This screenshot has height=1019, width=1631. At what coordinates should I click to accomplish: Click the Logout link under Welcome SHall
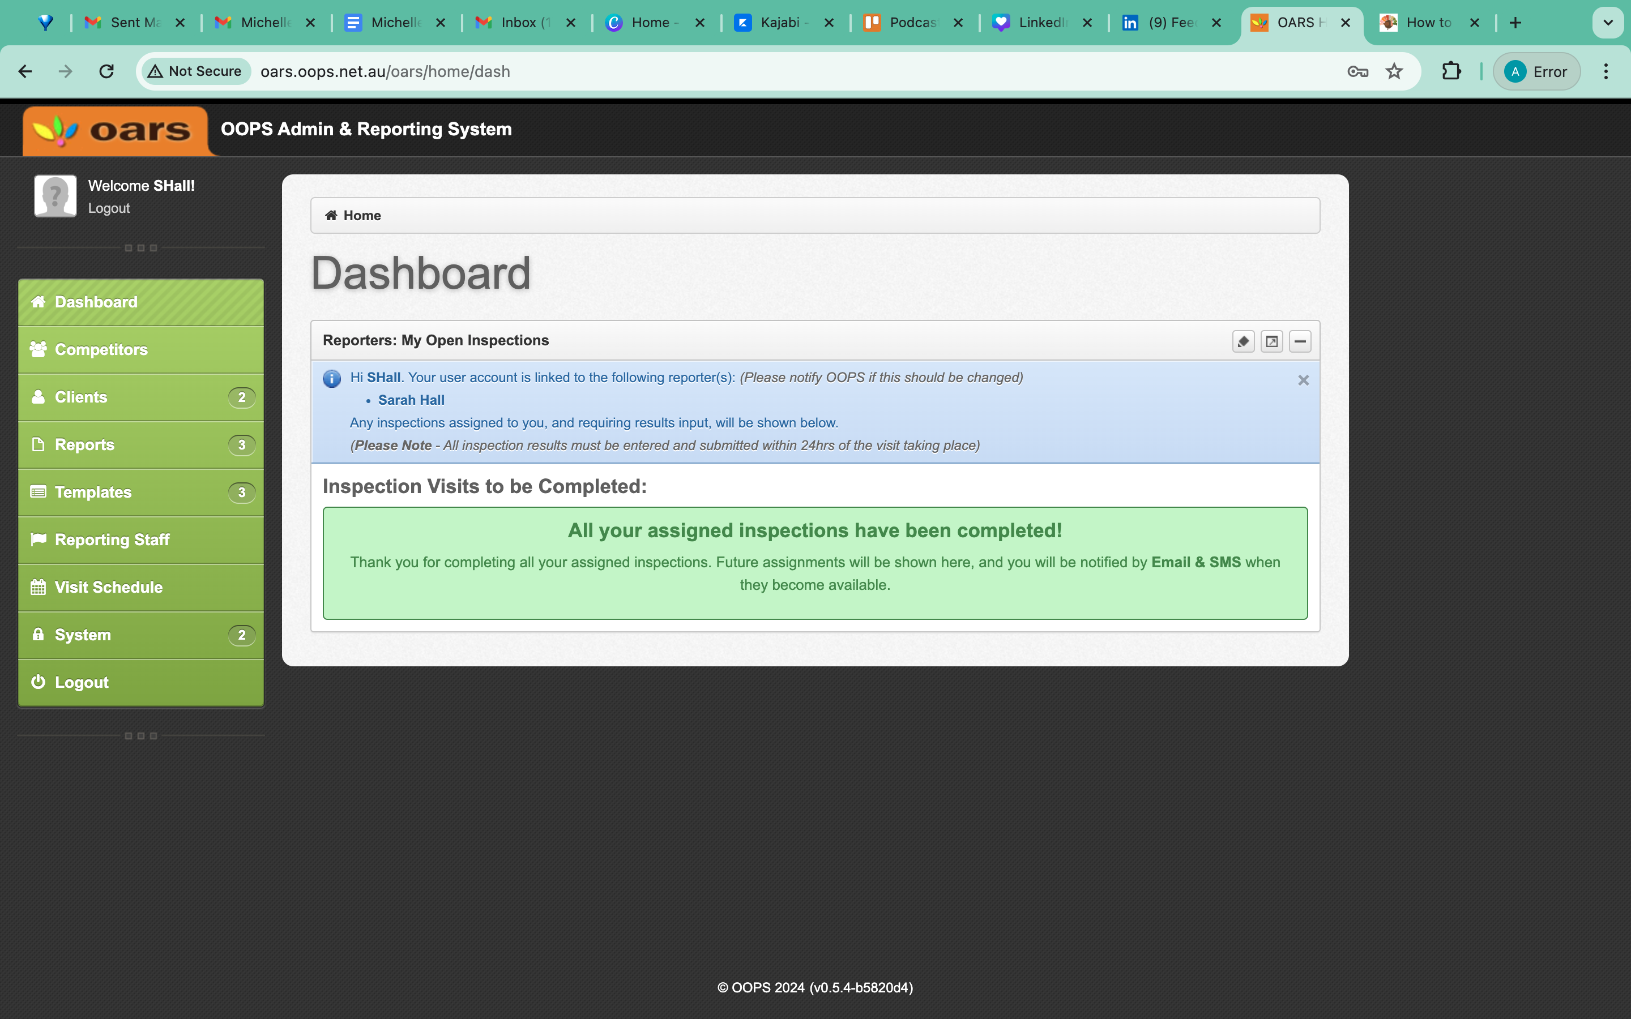click(109, 208)
